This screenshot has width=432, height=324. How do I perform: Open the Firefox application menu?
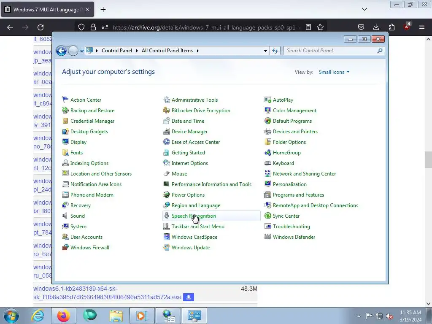[422, 27]
